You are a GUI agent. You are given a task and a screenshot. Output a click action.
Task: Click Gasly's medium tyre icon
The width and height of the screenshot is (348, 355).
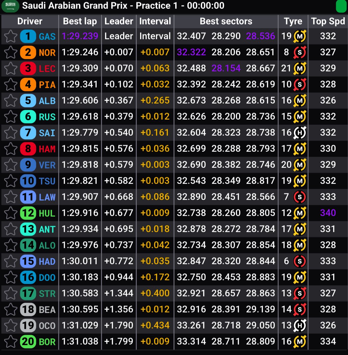[300, 36]
